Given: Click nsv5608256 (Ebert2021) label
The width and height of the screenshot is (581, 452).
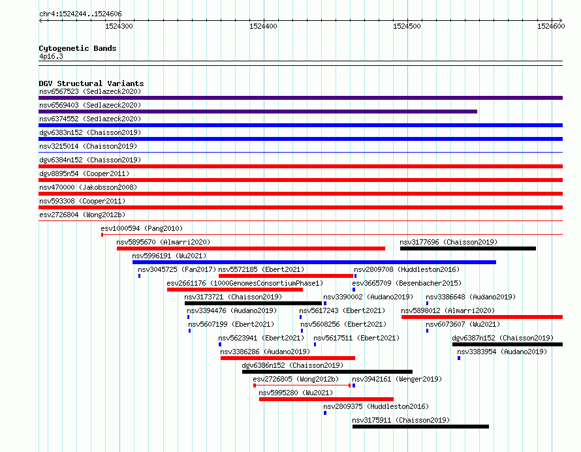Looking at the screenshot, I should click(343, 324).
